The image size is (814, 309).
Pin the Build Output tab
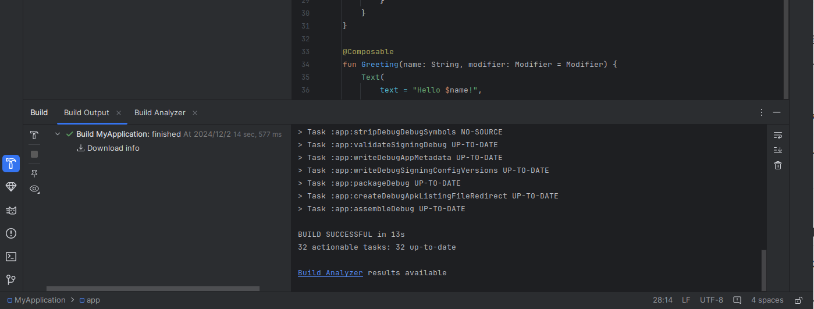(x=34, y=173)
